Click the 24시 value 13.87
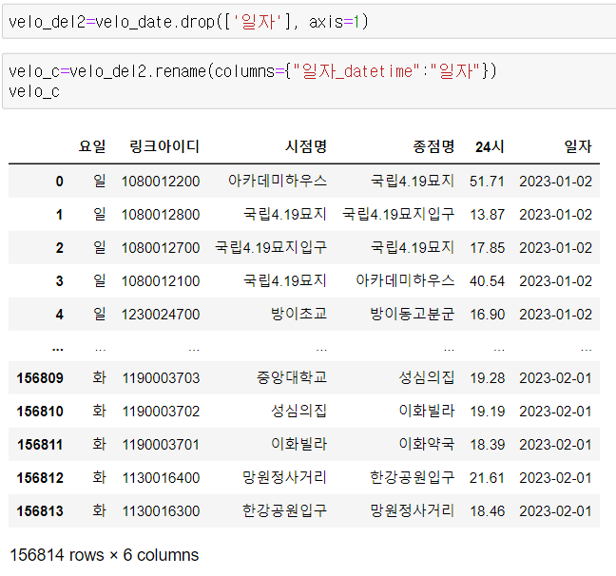Screen dimensions: 616x576 (x=487, y=215)
